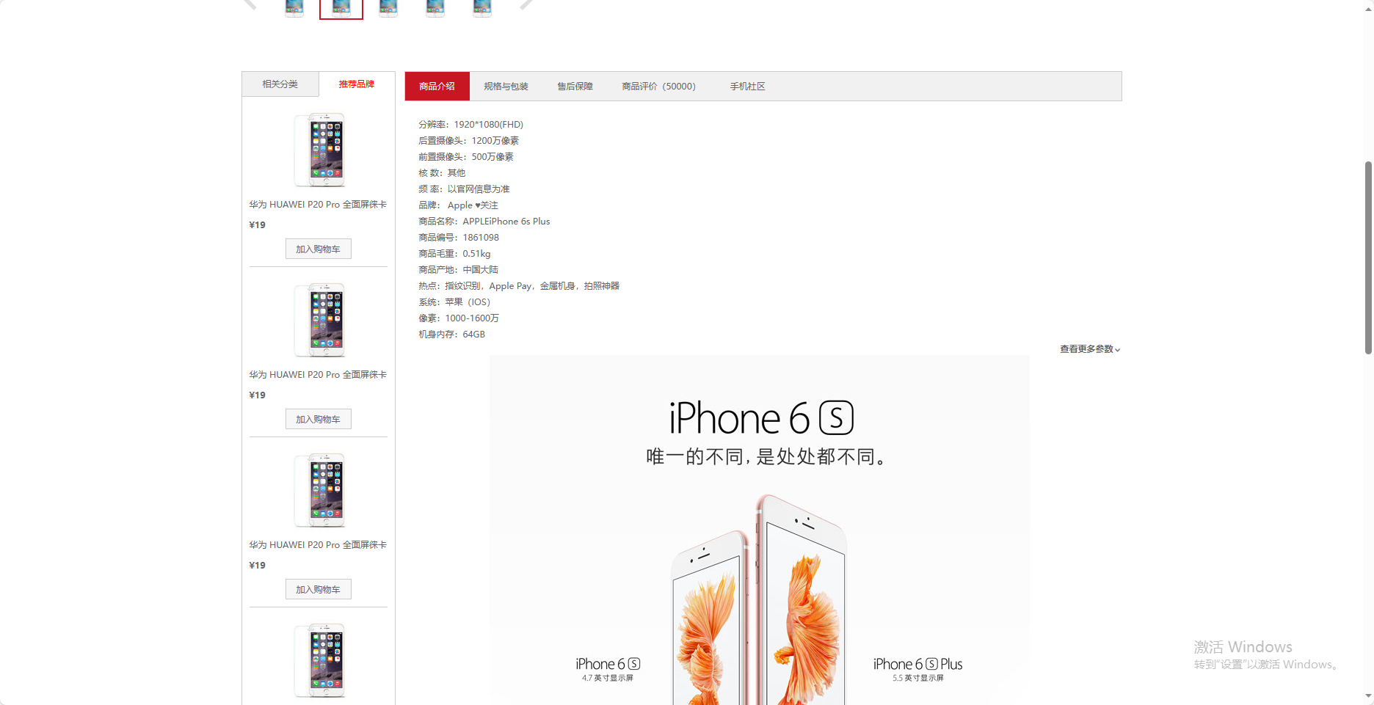Switch to the 售后保障 tab
The height and width of the screenshot is (705, 1374).
tap(575, 87)
